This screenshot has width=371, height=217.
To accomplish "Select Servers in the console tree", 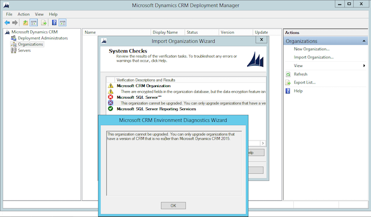I will click(25, 50).
